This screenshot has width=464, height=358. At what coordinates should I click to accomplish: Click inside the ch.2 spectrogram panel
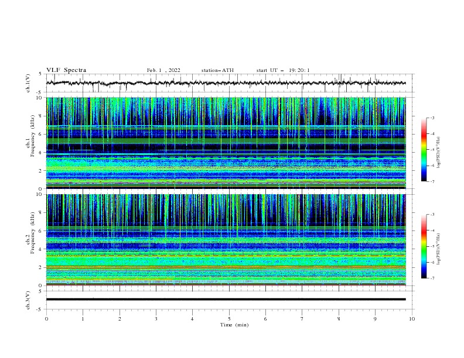click(226, 240)
